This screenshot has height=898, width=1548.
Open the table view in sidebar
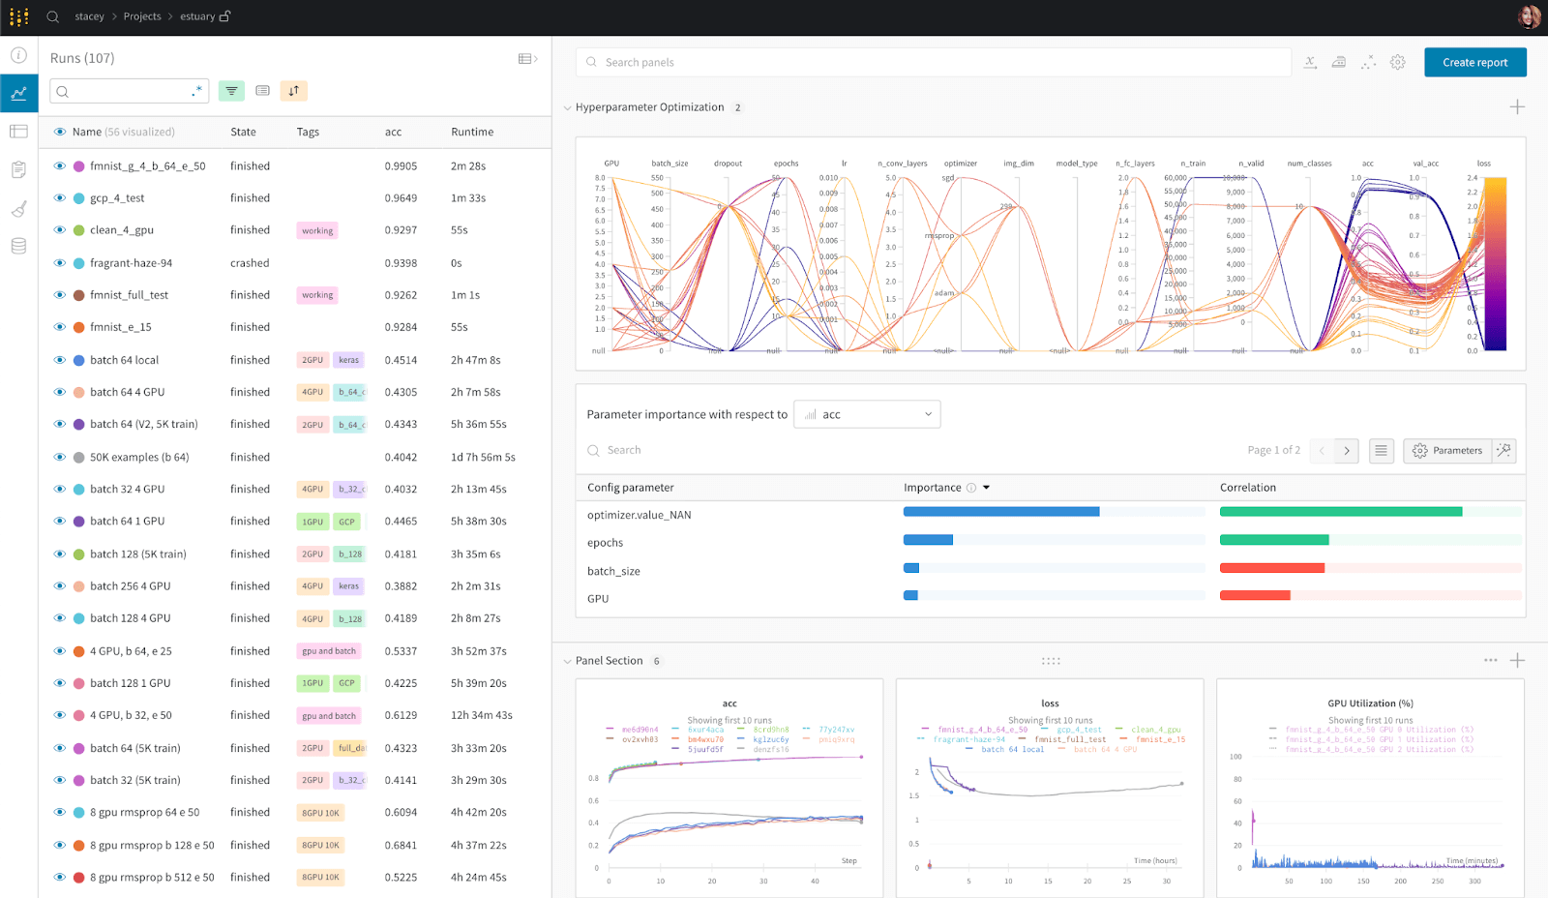[x=18, y=132]
